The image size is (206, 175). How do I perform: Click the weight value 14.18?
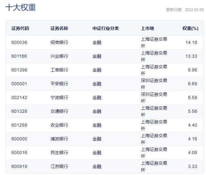click(191, 42)
